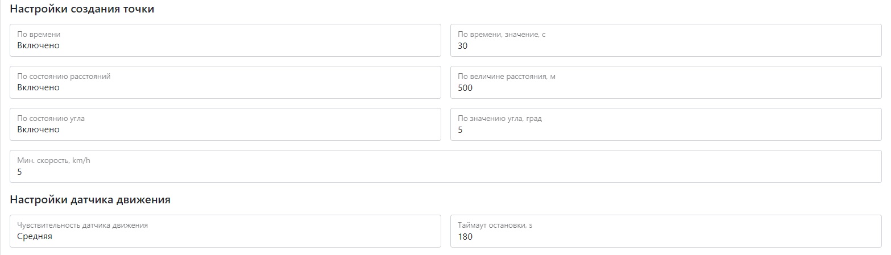Image resolution: width=891 pixels, height=255 pixels.
Task: Open the 'По состоянию угла' dropdown
Action: pyautogui.click(x=225, y=124)
